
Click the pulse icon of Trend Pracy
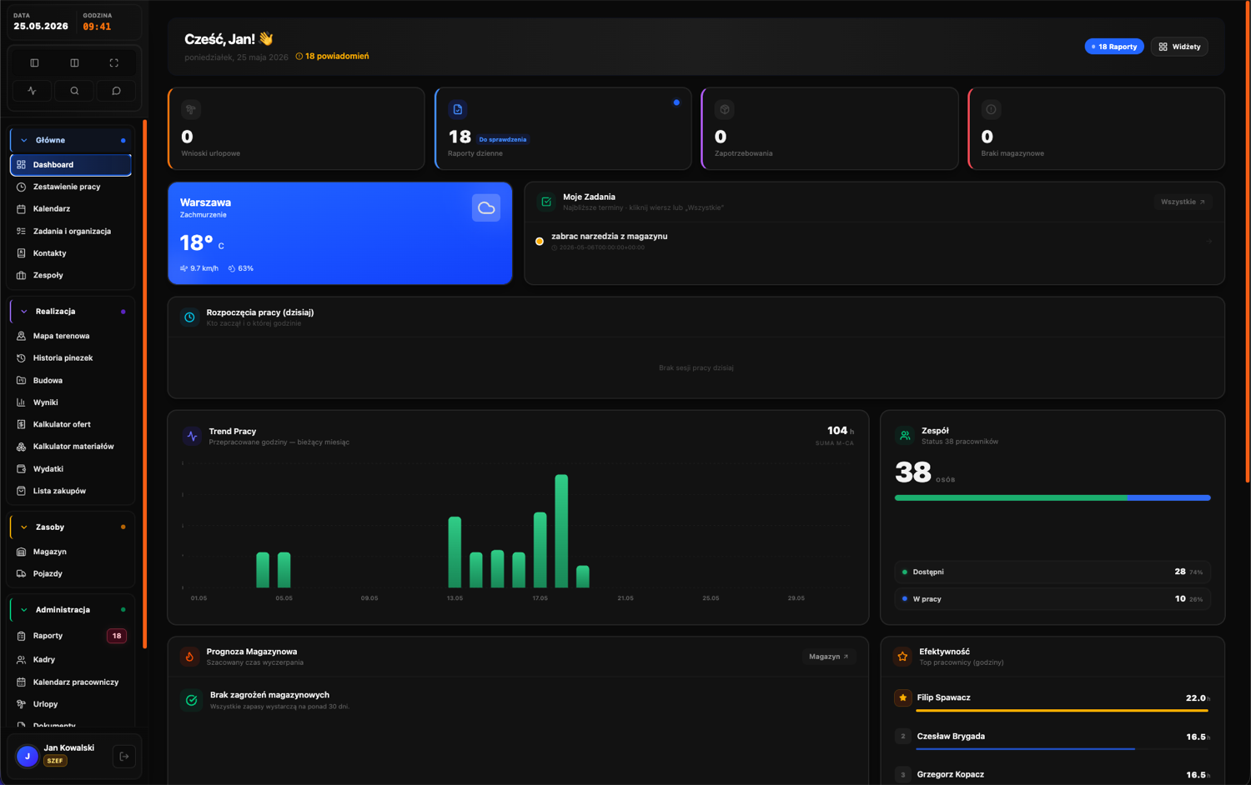click(193, 436)
